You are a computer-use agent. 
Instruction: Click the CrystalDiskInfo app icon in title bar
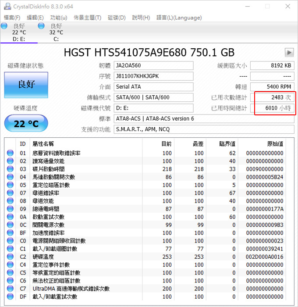pos(7,6)
